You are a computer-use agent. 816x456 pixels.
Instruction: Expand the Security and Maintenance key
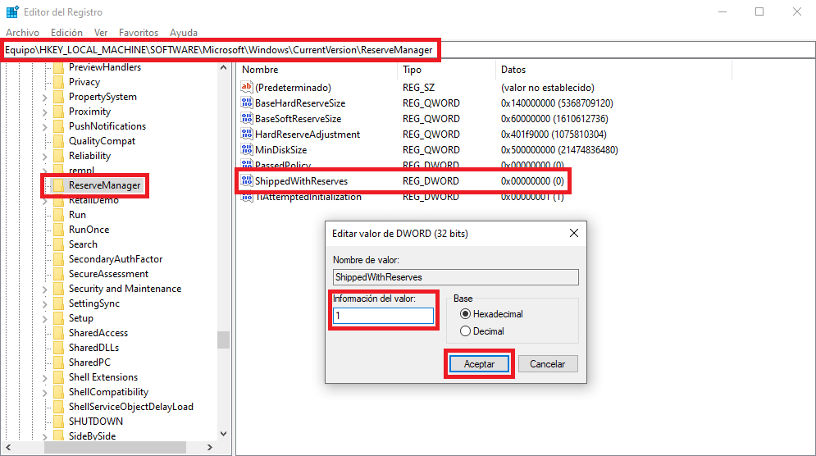coord(45,289)
